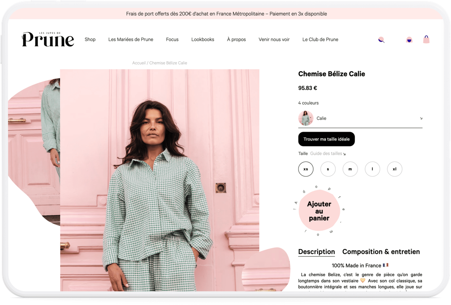Screen dimensions: 451x305
Task: Click the Calie color thumbnail swatch
Action: point(306,118)
